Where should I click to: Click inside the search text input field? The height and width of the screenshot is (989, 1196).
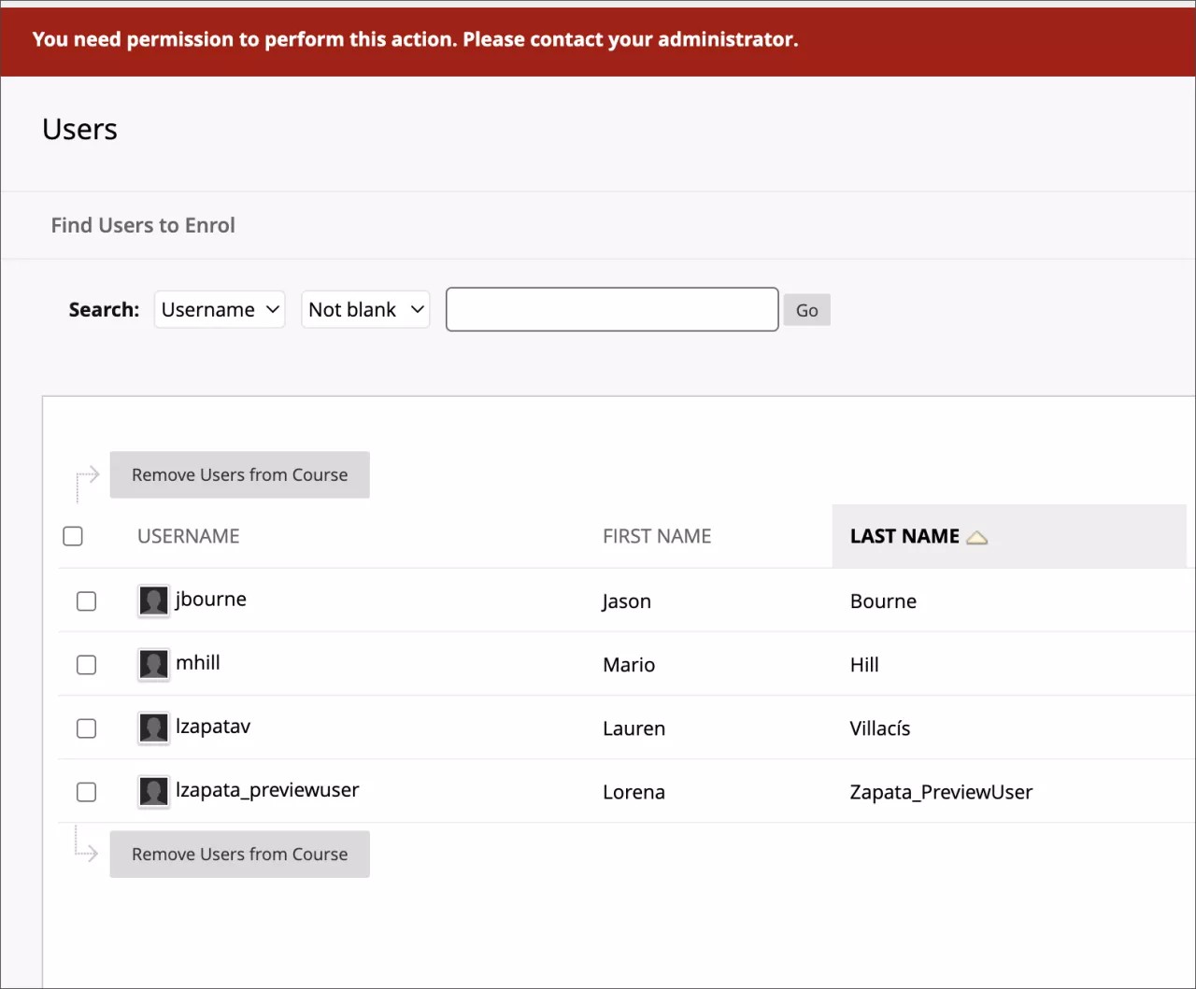click(611, 309)
